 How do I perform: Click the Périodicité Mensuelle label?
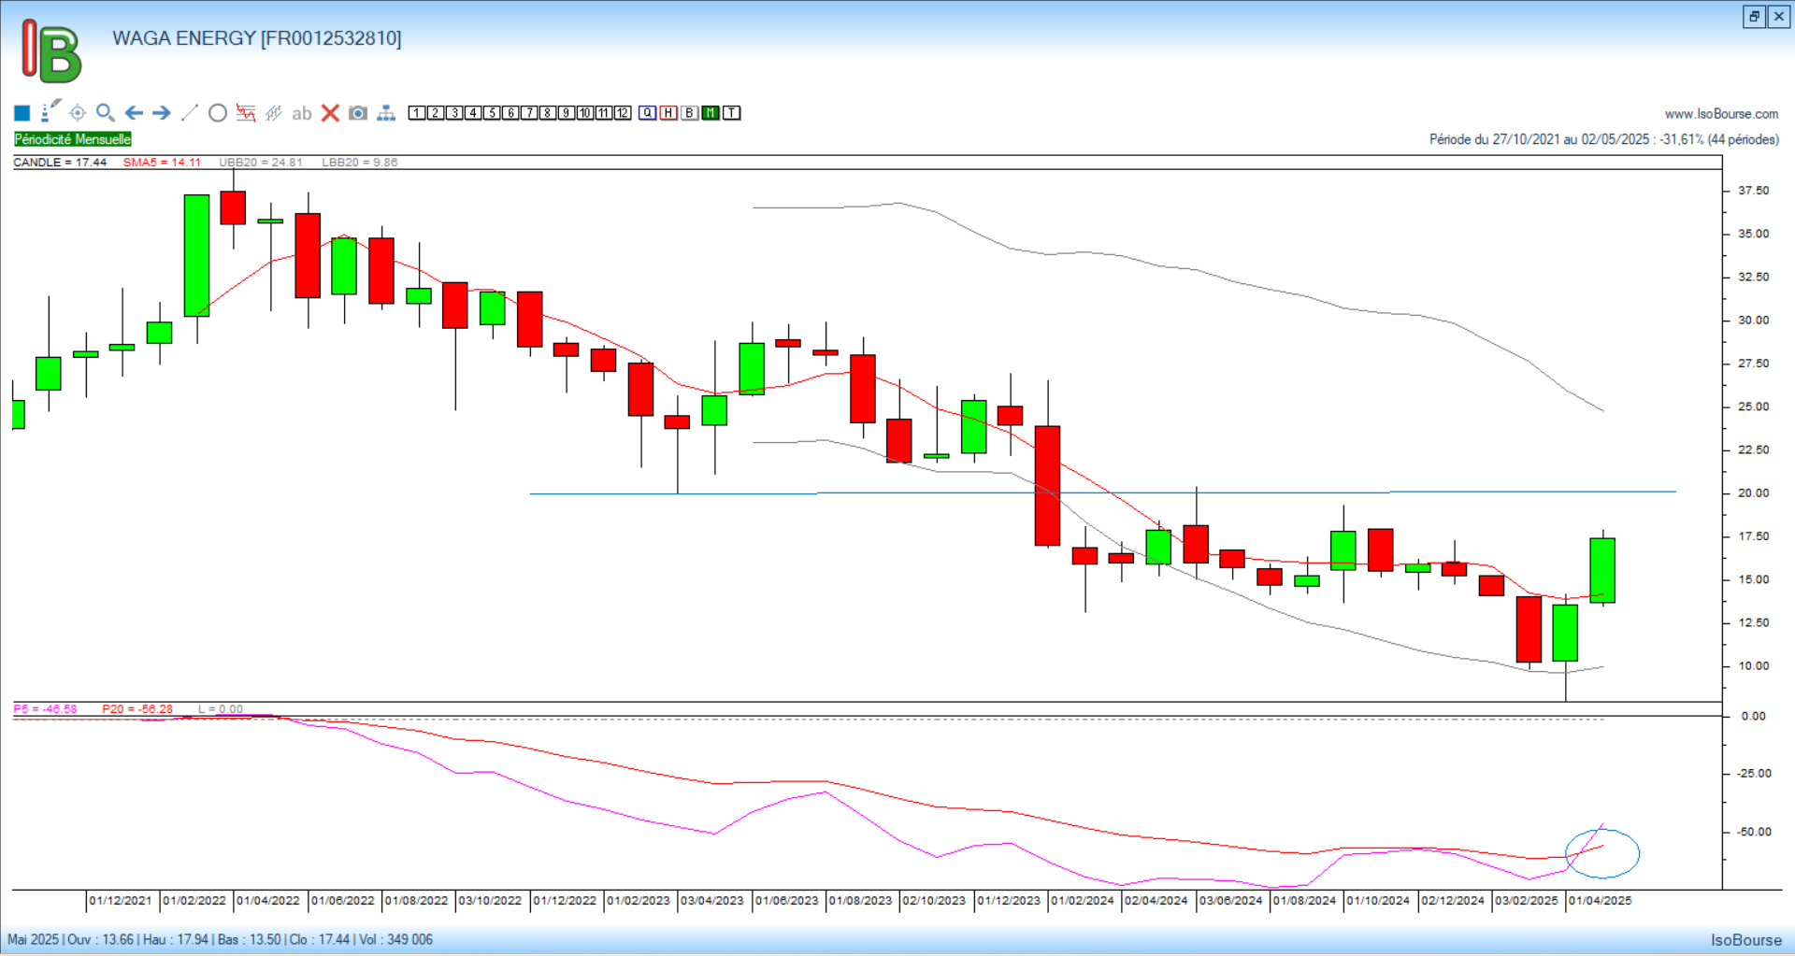click(x=73, y=139)
